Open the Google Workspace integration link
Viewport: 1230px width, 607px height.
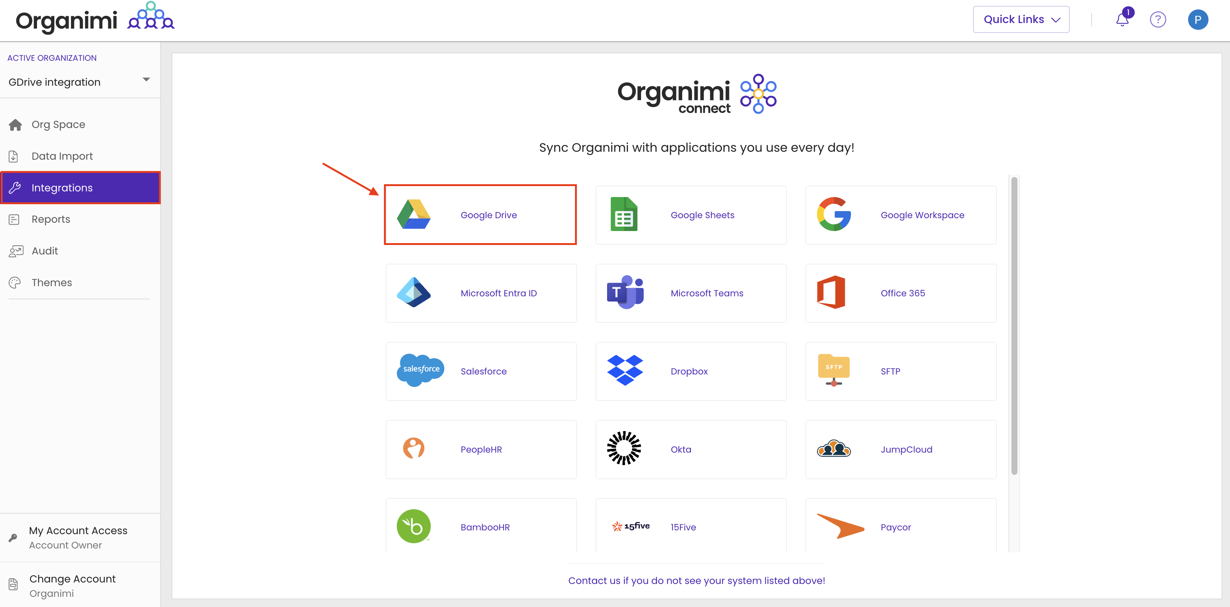point(922,215)
